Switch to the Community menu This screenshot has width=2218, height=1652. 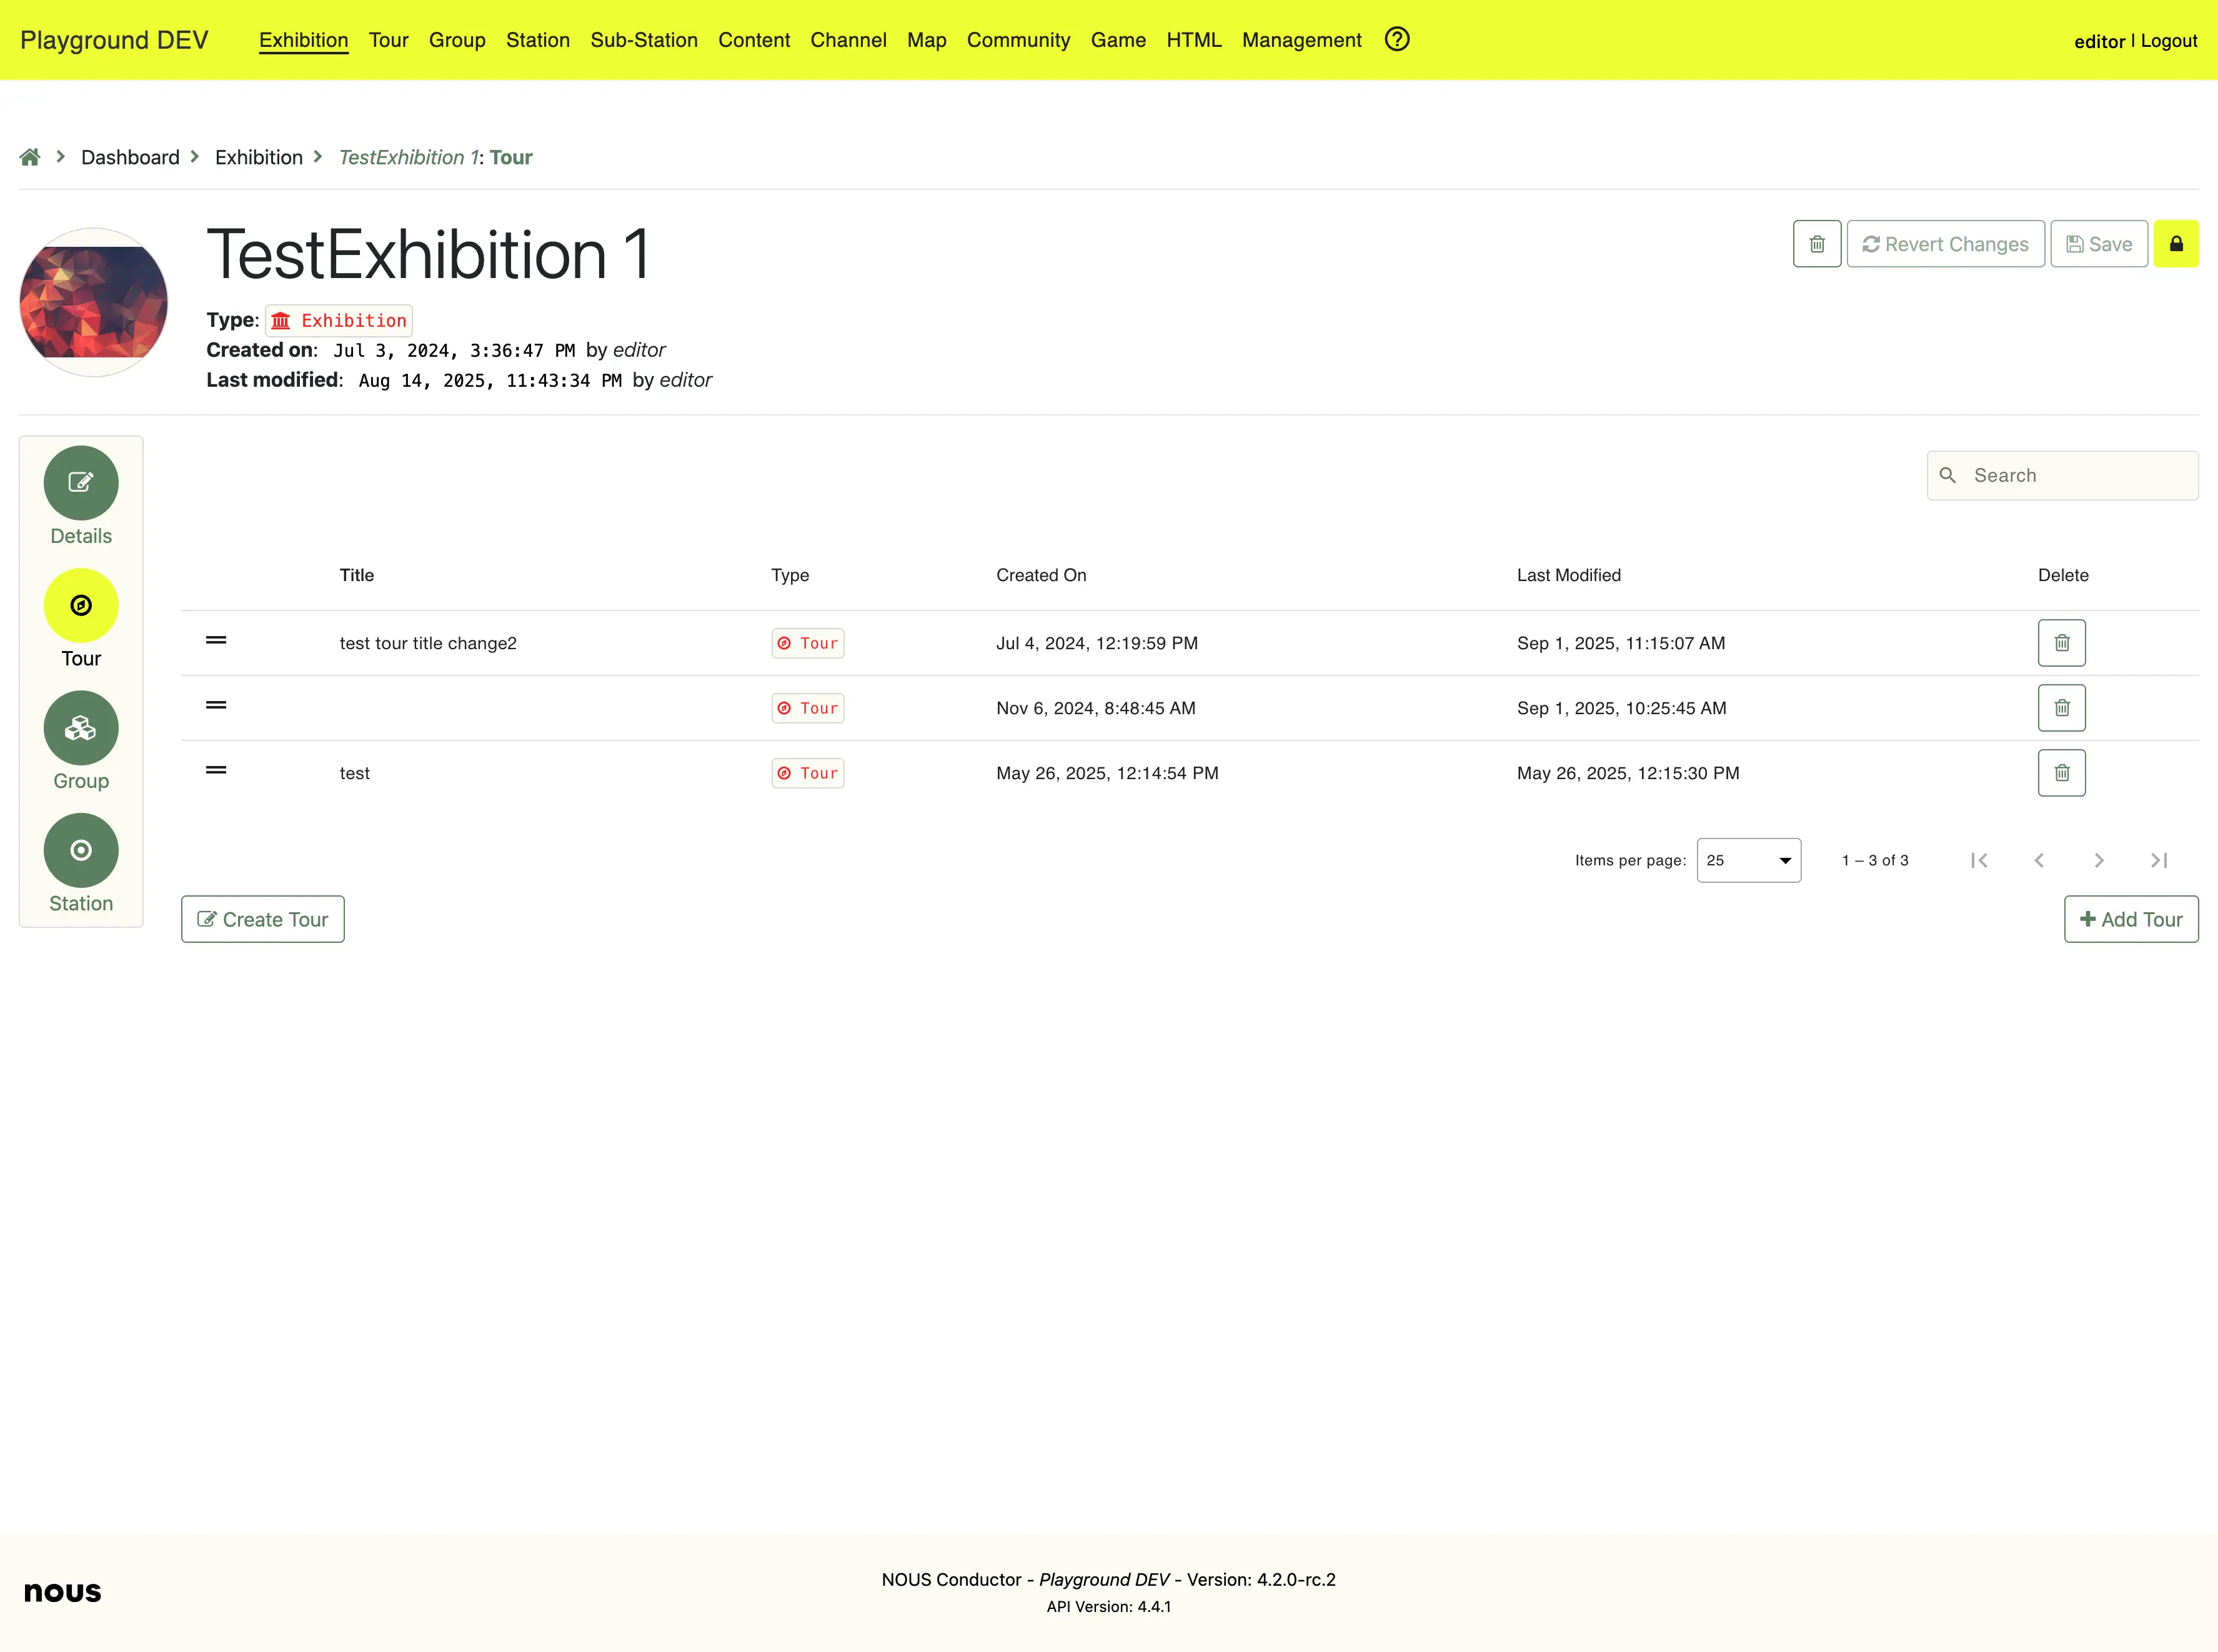point(1017,40)
